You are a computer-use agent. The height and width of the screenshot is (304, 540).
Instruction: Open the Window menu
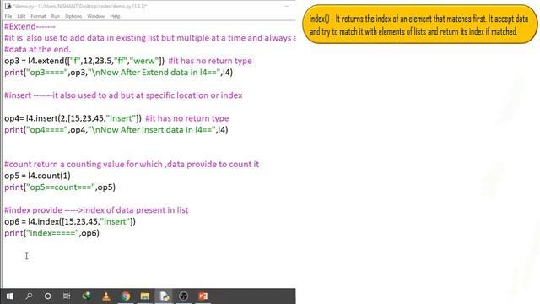click(x=95, y=16)
